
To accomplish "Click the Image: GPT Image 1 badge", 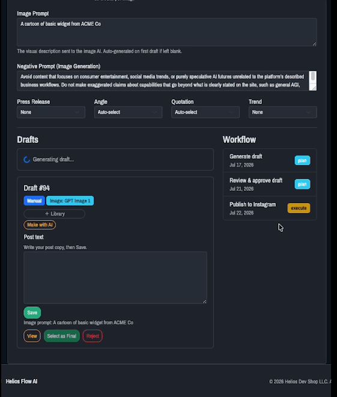I will click(70, 201).
